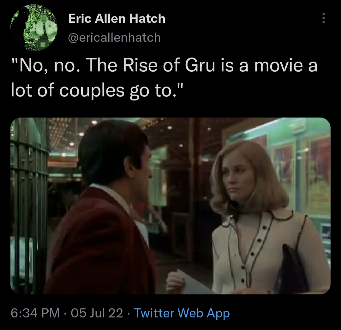Open the Twitter Web App source link
This screenshot has height=330, width=341.
click(182, 313)
